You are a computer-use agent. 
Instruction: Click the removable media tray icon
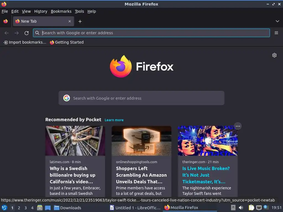click(233, 208)
